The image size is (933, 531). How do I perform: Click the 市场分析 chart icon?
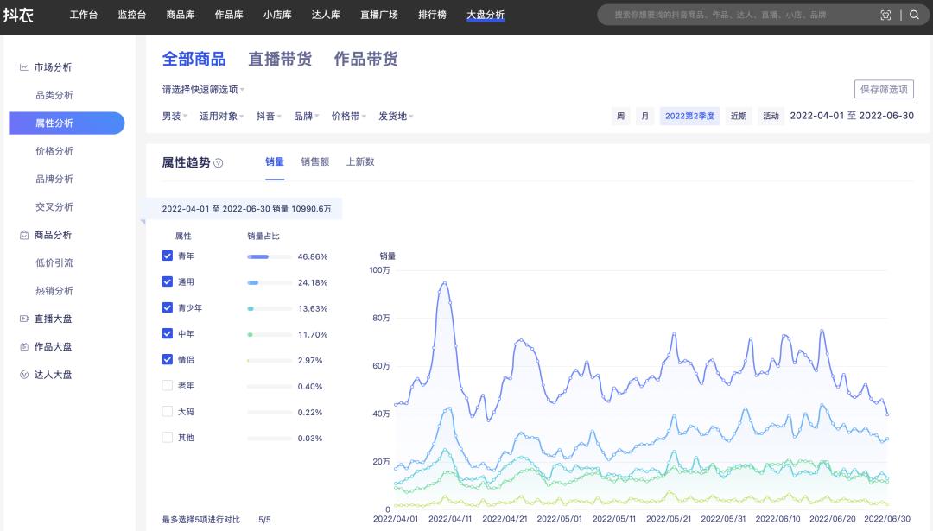[x=24, y=67]
